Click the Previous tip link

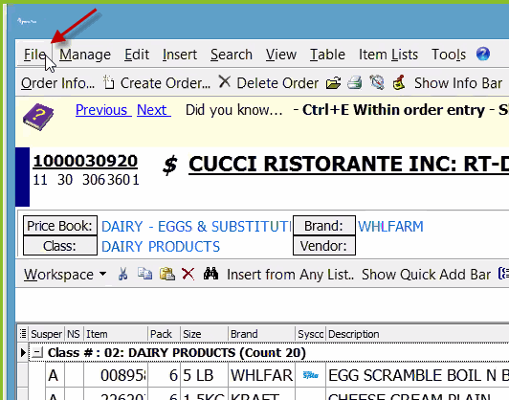103,110
